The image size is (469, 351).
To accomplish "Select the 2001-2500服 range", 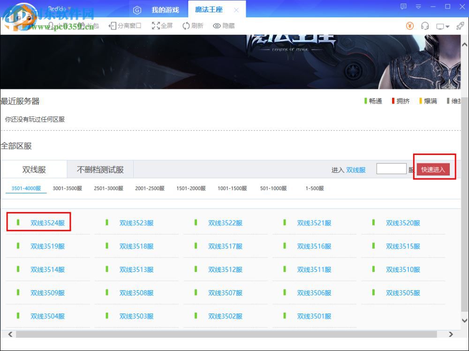I will click(x=150, y=188).
